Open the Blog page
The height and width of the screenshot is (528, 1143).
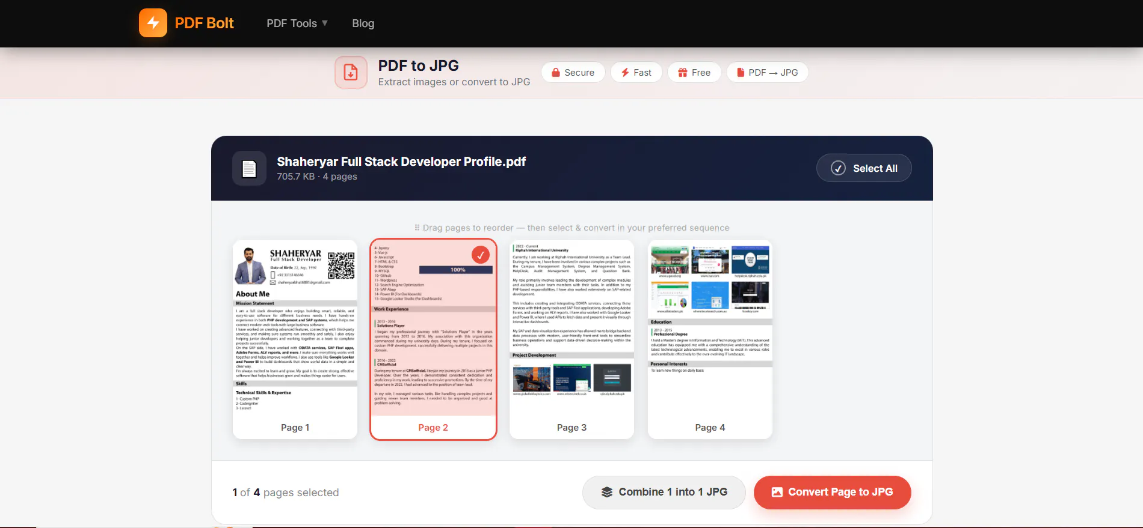tap(363, 23)
